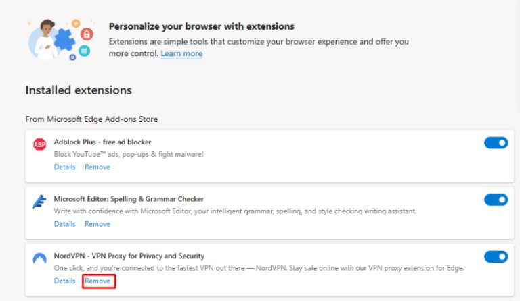The image size is (520, 301).
Task: Click the Adblock Plus ABP icon
Action: pyautogui.click(x=39, y=145)
